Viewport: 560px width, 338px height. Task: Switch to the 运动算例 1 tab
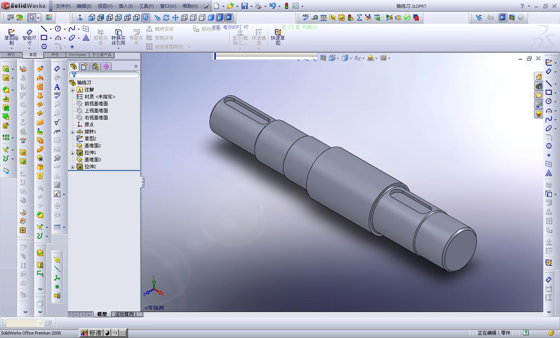(126, 314)
